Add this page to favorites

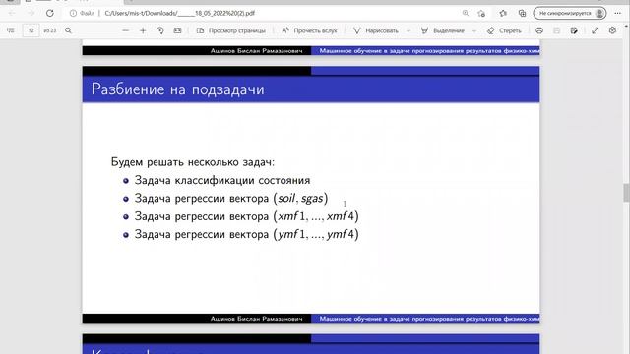481,13
